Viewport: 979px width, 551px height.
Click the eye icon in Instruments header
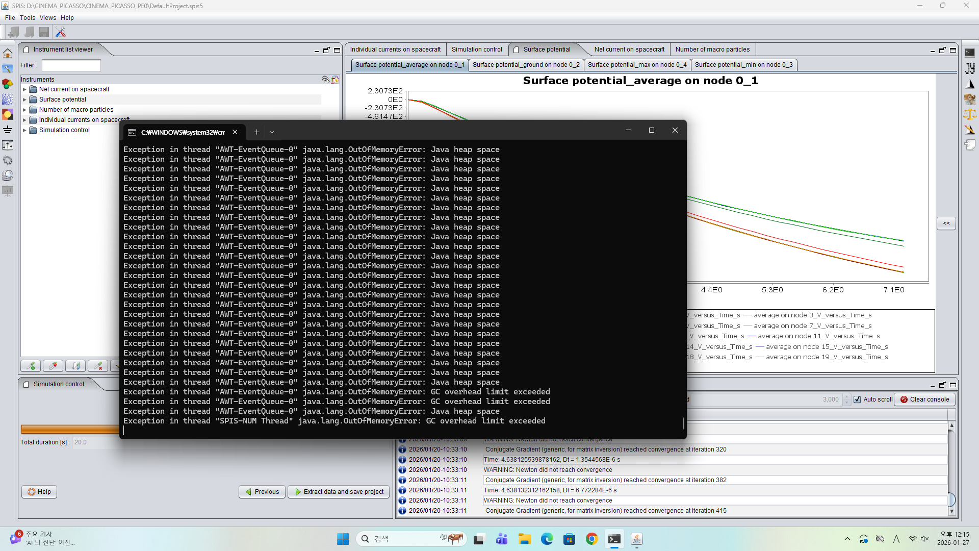click(325, 79)
